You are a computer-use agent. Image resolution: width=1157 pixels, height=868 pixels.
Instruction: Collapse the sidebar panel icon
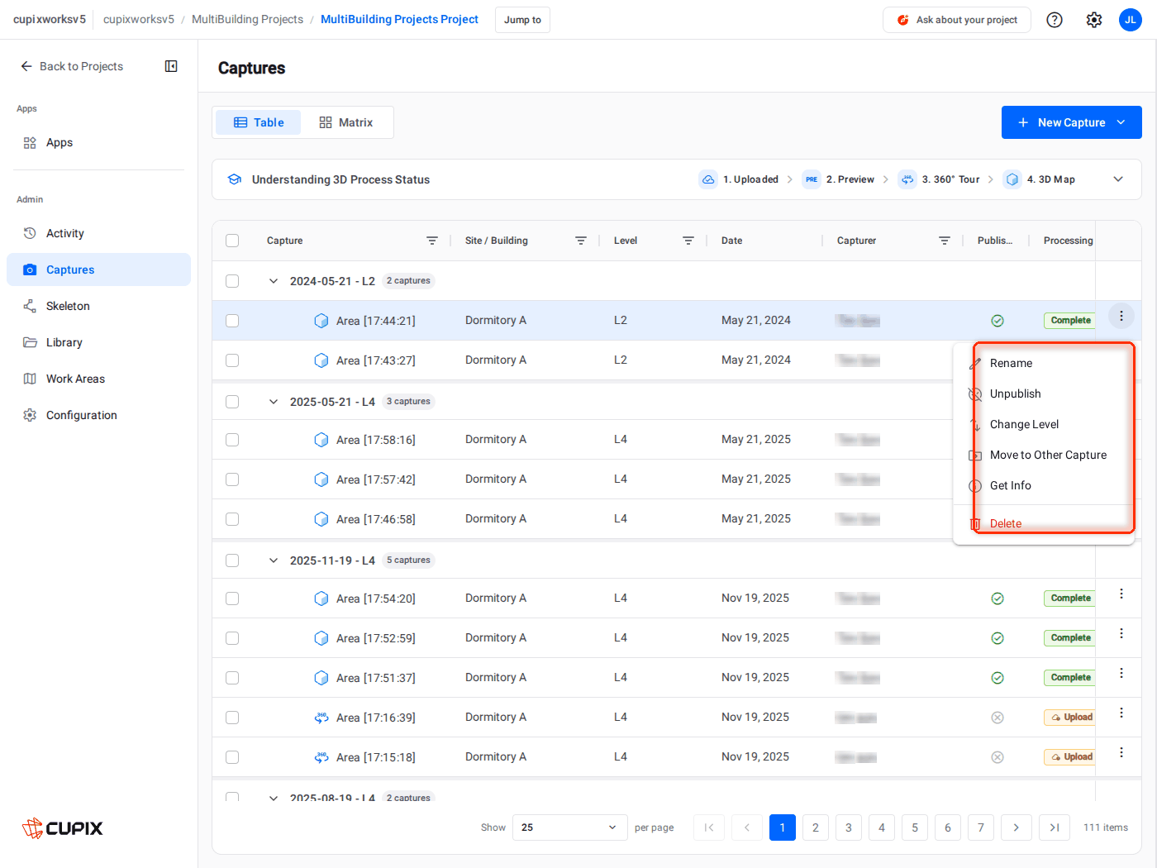point(171,66)
